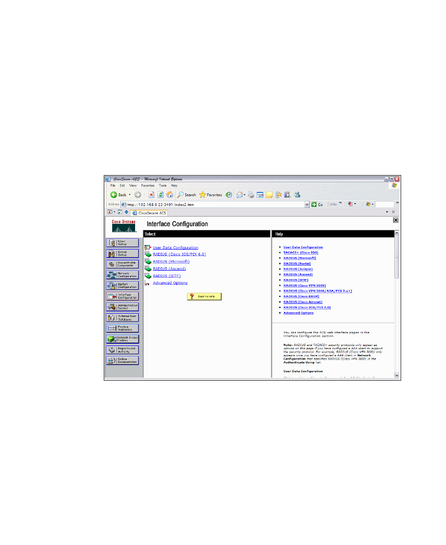This screenshot has width=446, height=545.
Task: Open the User Setup sidebar button
Action: [x=122, y=243]
